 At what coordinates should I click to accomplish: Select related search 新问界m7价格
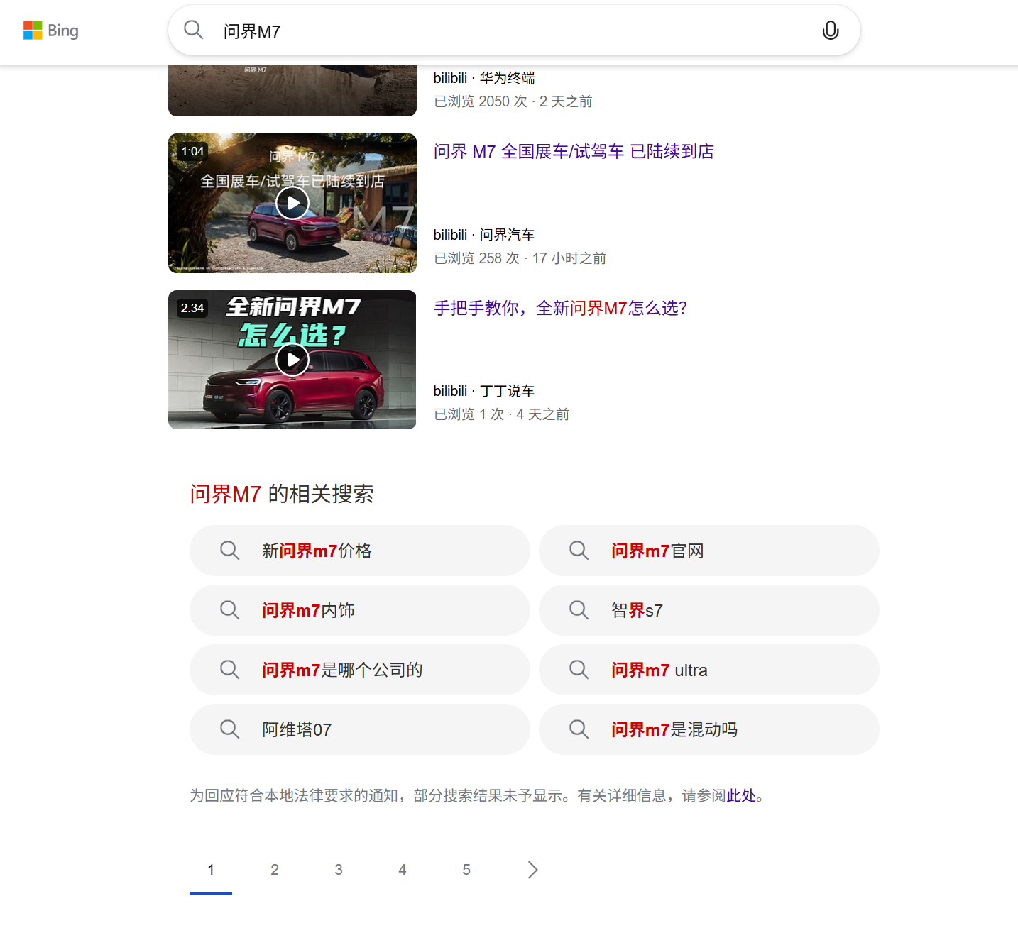pos(360,551)
